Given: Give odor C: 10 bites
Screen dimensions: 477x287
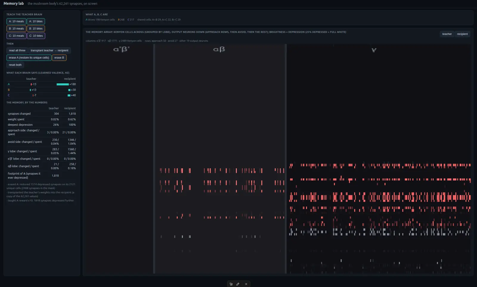Looking at the screenshot, I should [x=36, y=36].
